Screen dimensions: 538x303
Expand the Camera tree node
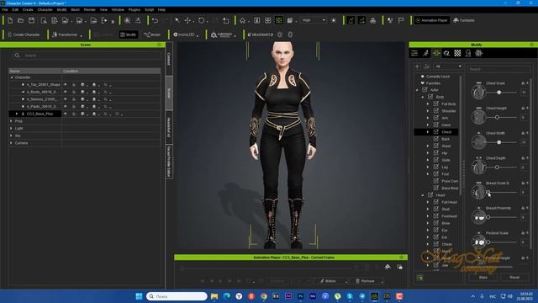point(11,143)
